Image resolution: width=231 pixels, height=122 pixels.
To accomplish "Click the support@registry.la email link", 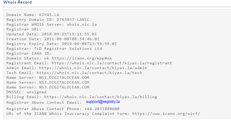I will pyautogui.click(x=103, y=102).
